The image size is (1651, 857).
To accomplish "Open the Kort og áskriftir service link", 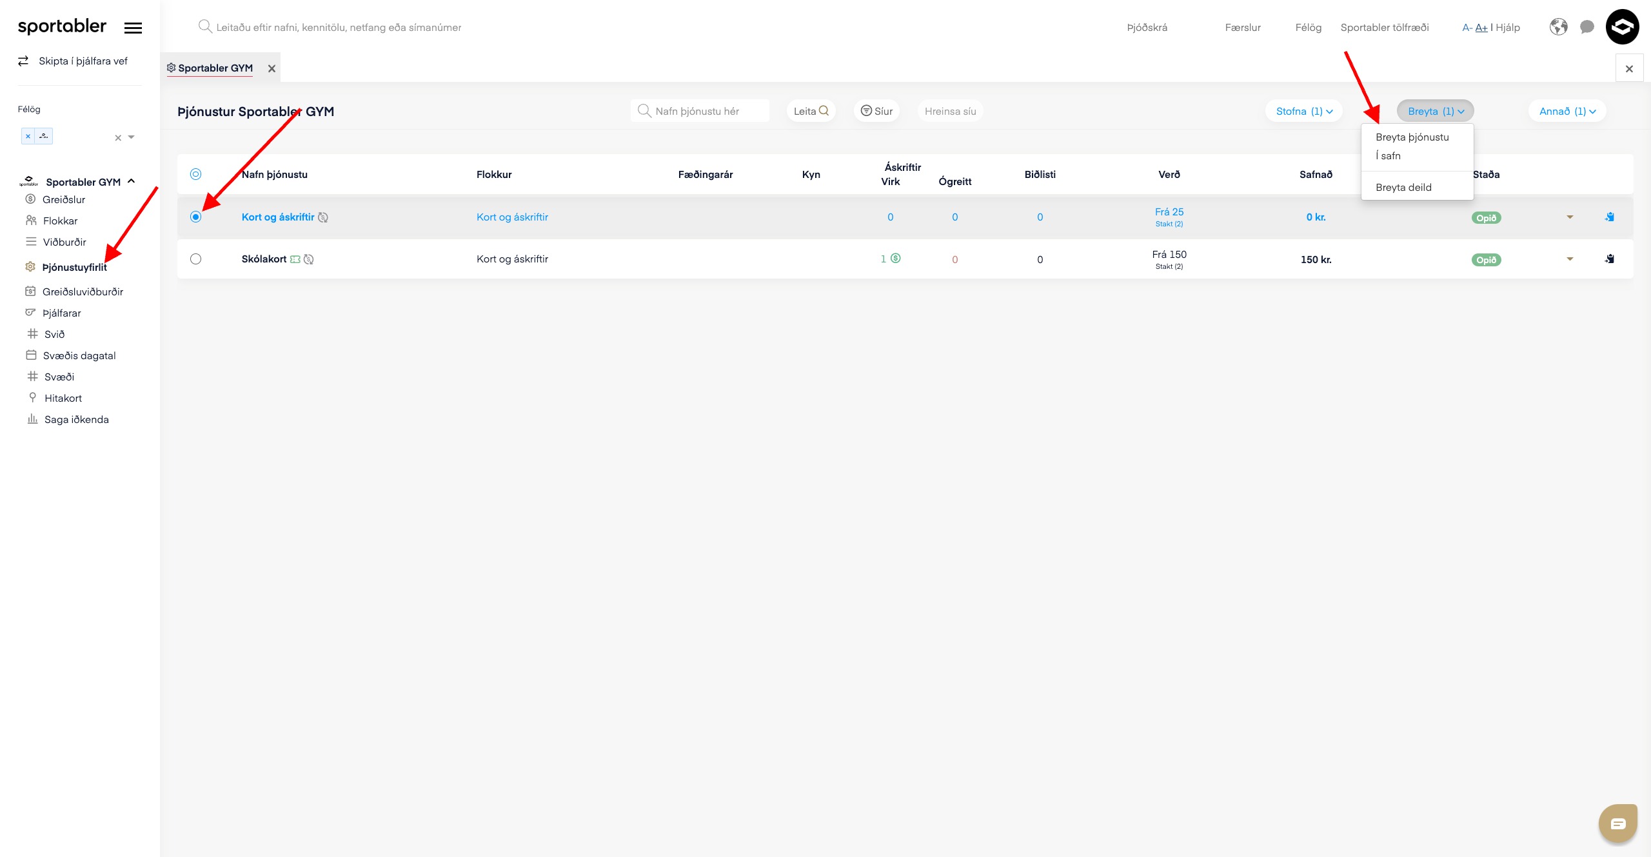I will pos(278,217).
